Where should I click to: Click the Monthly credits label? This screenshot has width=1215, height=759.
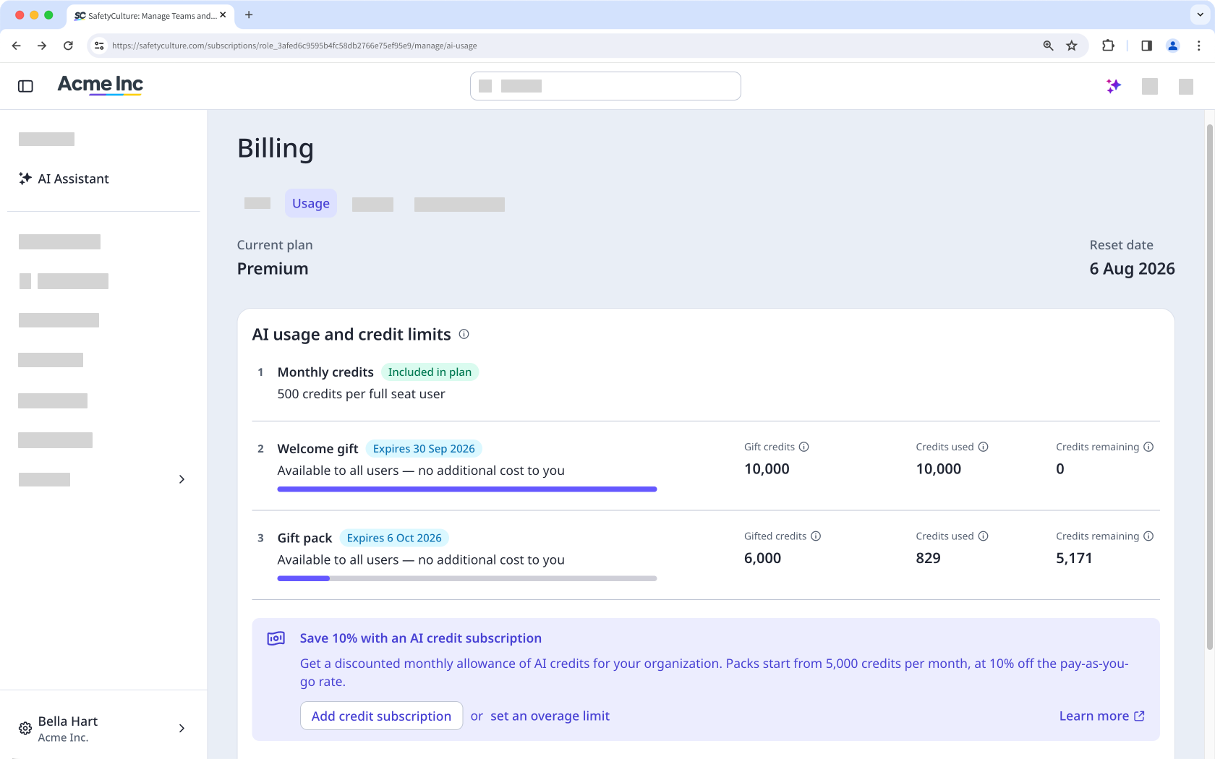[x=325, y=372]
